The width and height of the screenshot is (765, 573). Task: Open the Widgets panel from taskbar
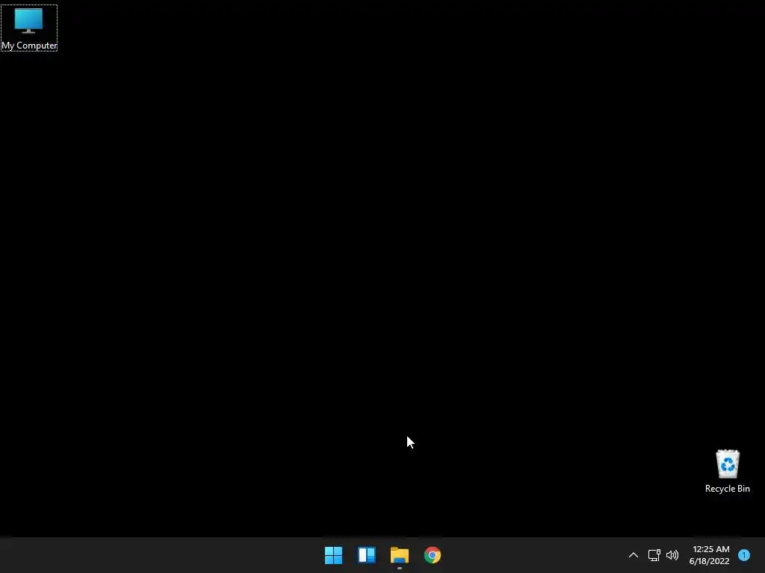[x=366, y=555]
